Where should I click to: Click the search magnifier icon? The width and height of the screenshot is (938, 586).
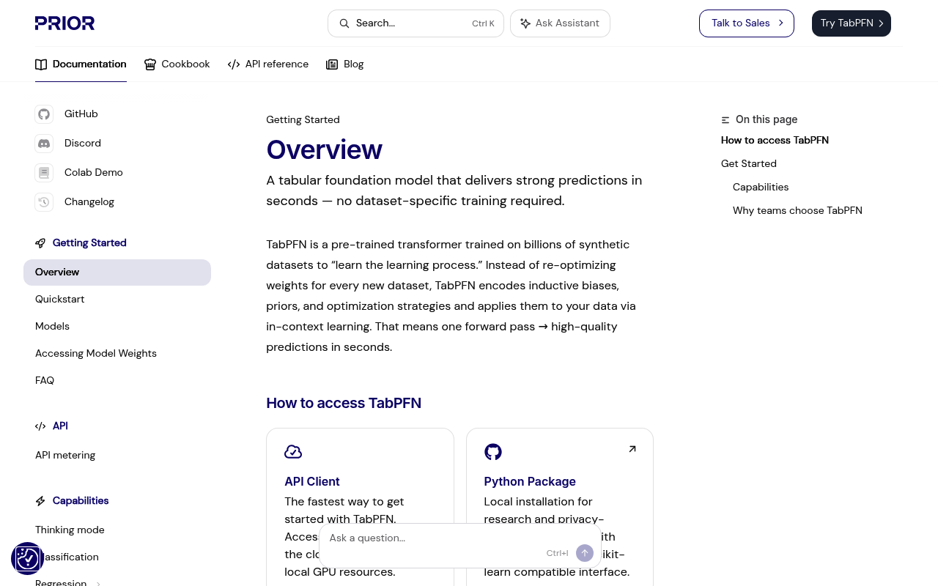pyautogui.click(x=344, y=23)
